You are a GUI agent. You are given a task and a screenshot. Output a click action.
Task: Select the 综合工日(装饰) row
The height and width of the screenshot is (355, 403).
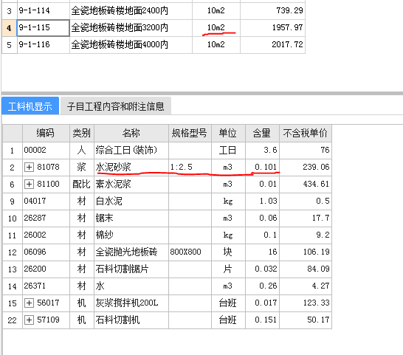click(168, 151)
